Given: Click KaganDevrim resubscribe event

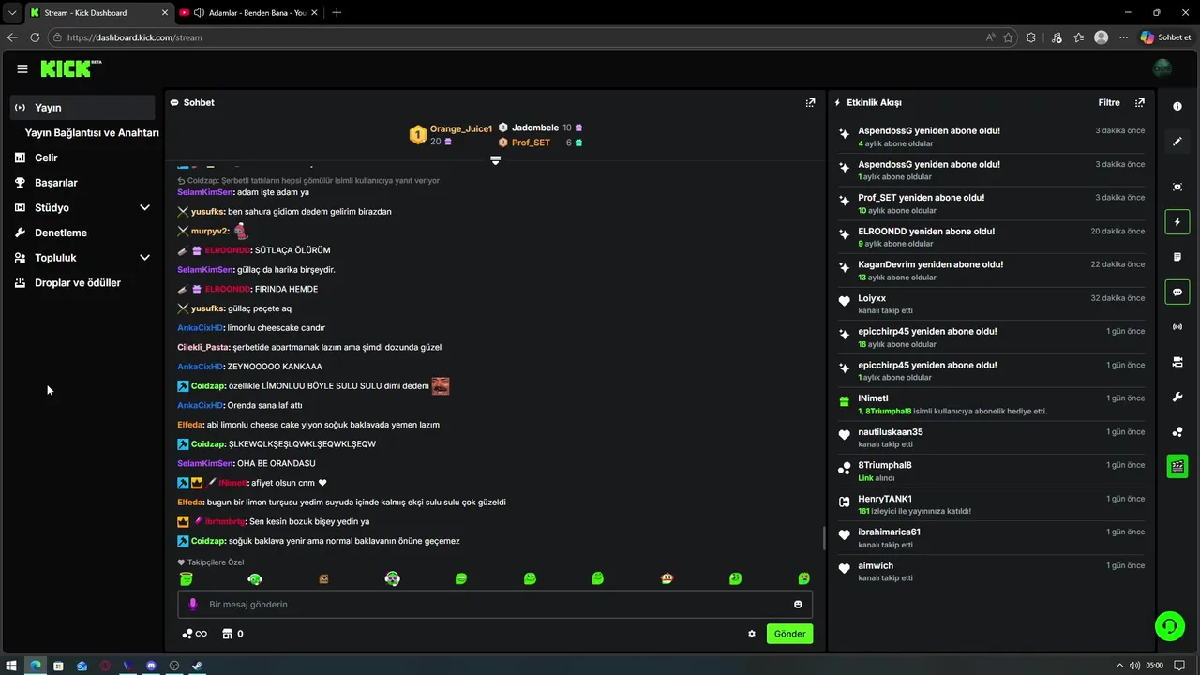Looking at the screenshot, I should [992, 270].
